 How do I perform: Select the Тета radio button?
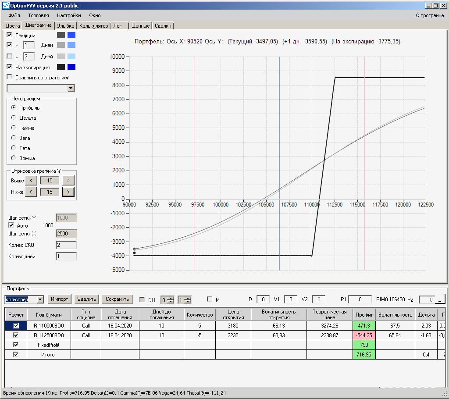[x=14, y=147]
